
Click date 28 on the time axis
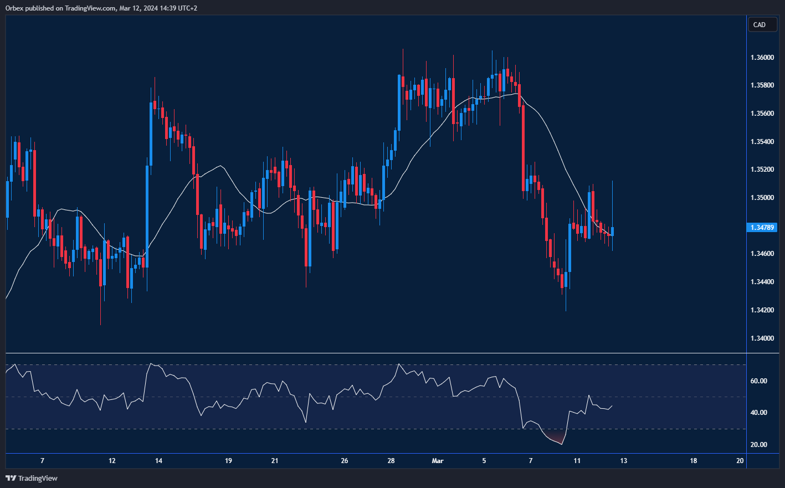click(x=391, y=461)
